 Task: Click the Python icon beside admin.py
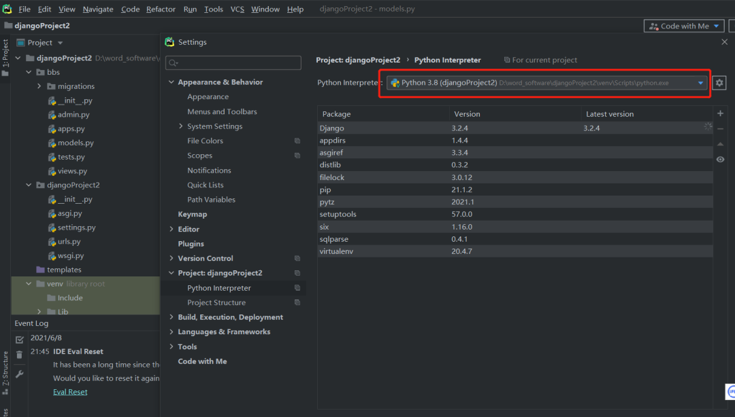click(x=52, y=115)
